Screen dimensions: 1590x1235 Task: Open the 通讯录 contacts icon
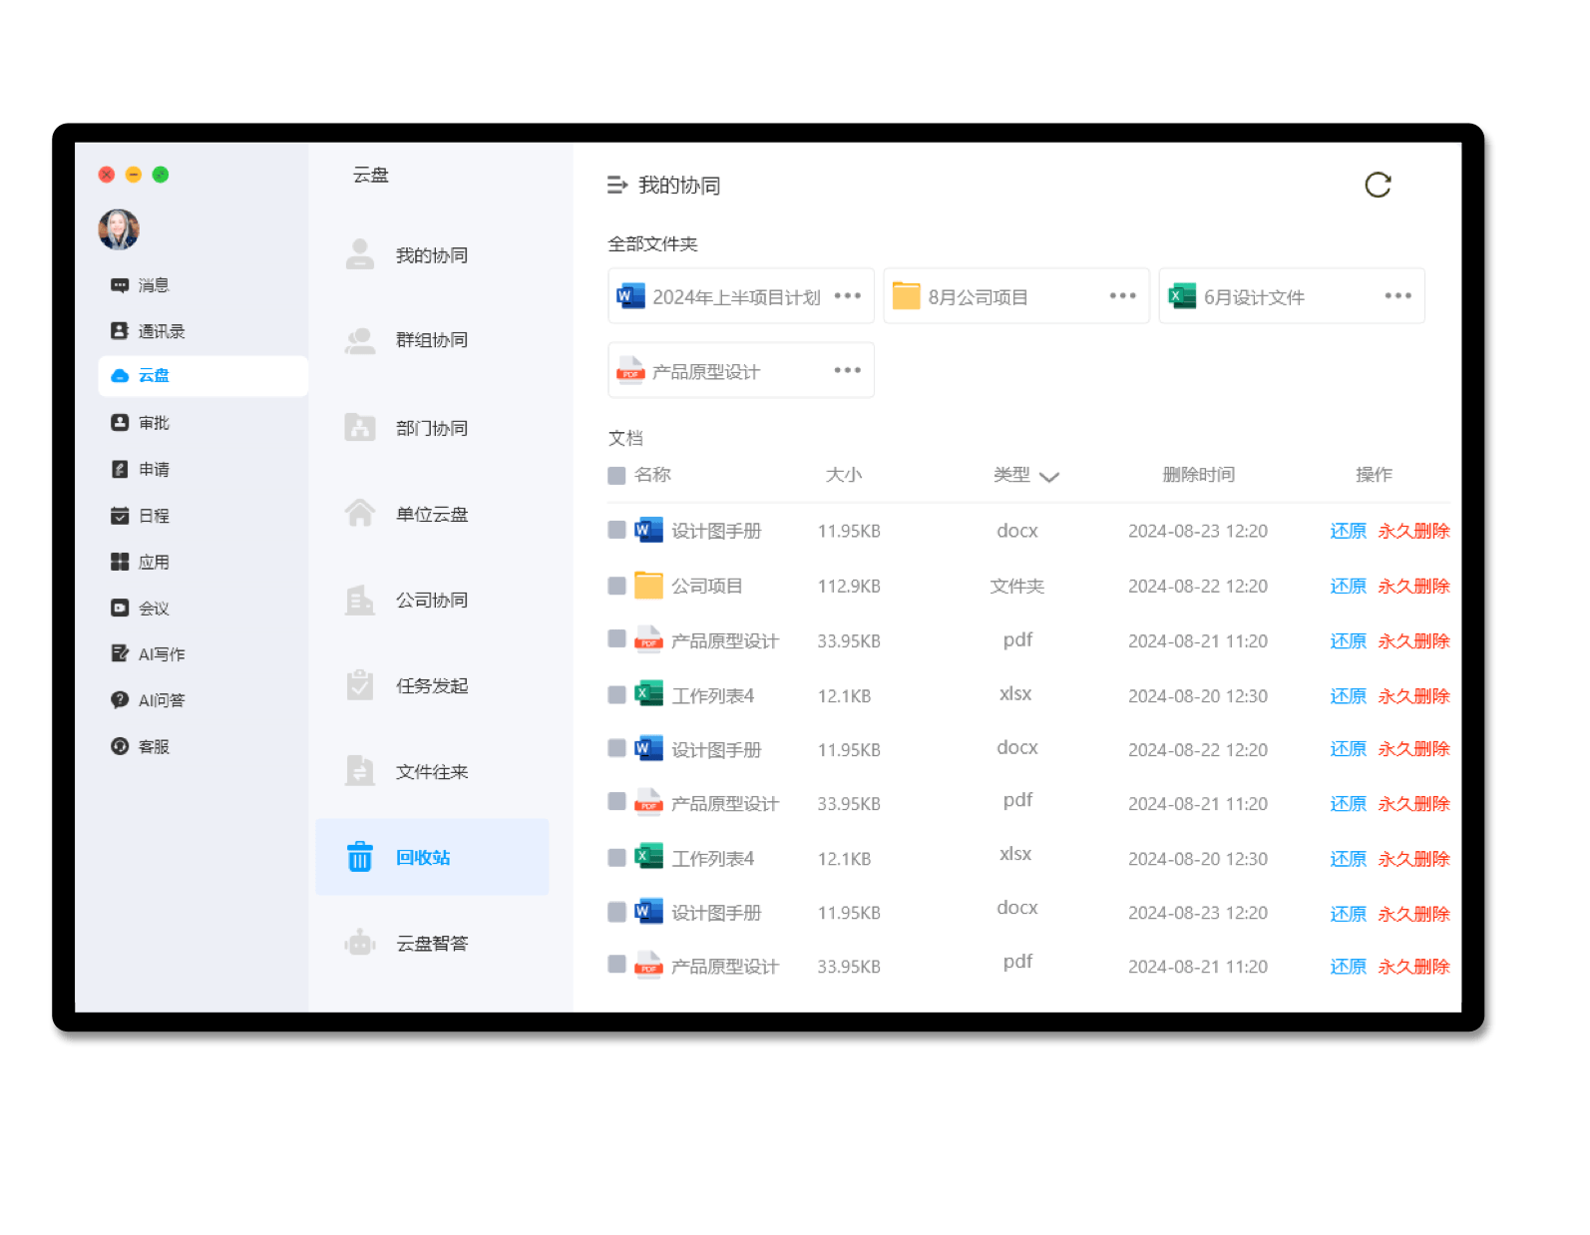point(120,331)
